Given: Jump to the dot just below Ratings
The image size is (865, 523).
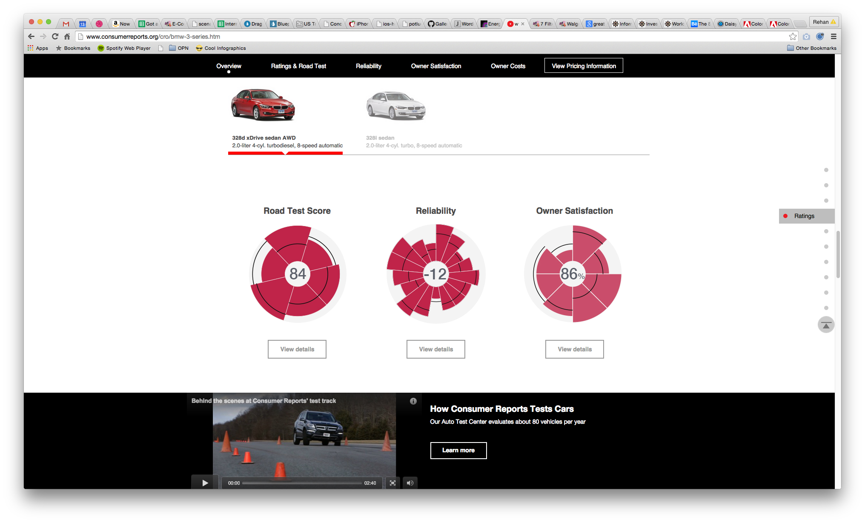Looking at the screenshot, I should click(826, 231).
